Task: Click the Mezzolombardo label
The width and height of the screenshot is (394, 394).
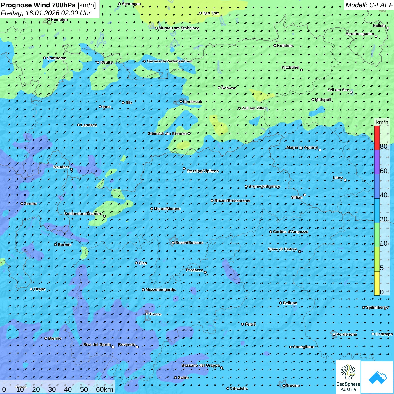Action: click(x=160, y=290)
